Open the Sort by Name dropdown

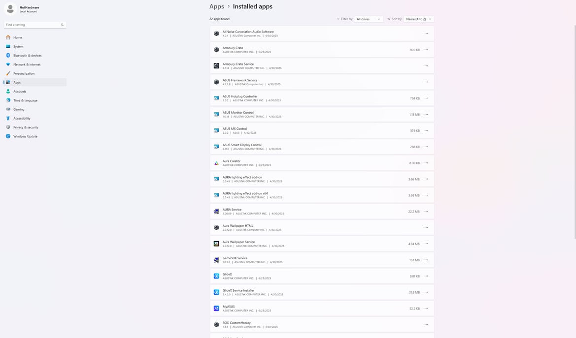[x=419, y=19]
